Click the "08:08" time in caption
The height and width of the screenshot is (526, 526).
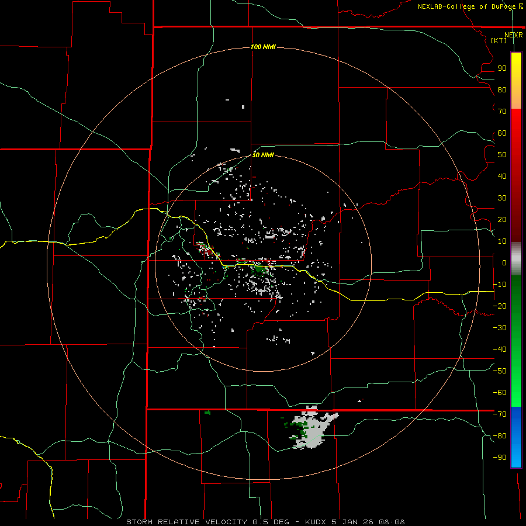pos(392,522)
